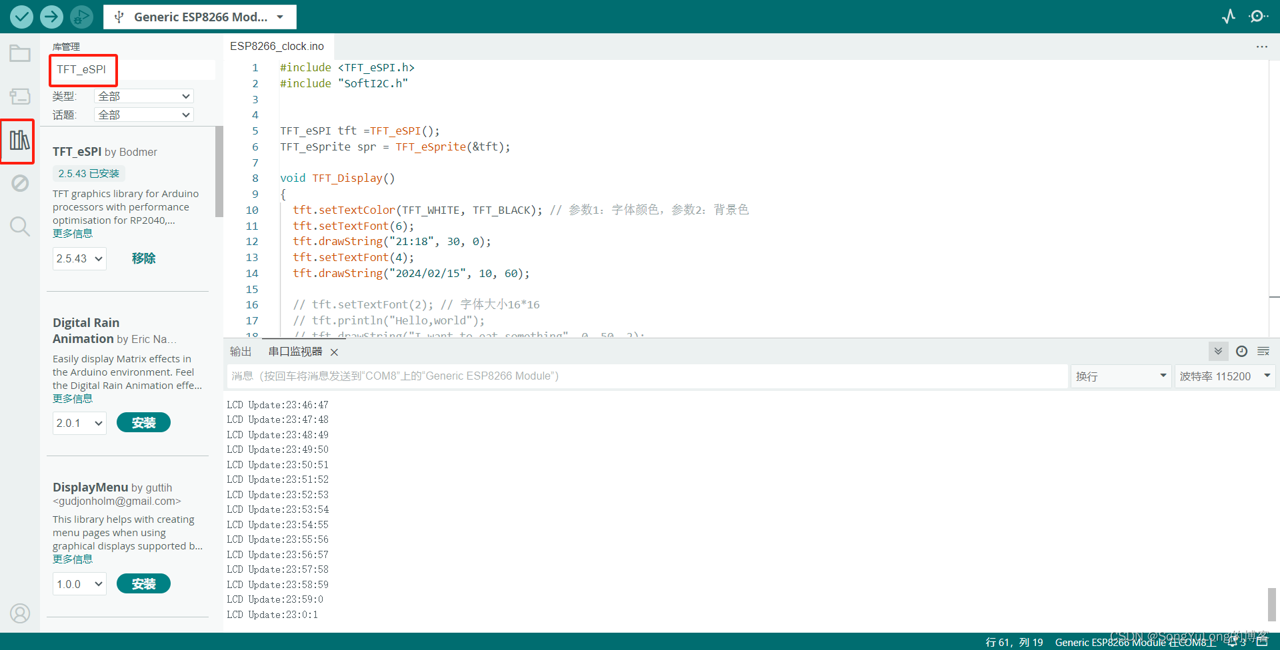1280x650 pixels.
Task: Open the baud rate 115200 dropdown
Action: [x=1225, y=376]
